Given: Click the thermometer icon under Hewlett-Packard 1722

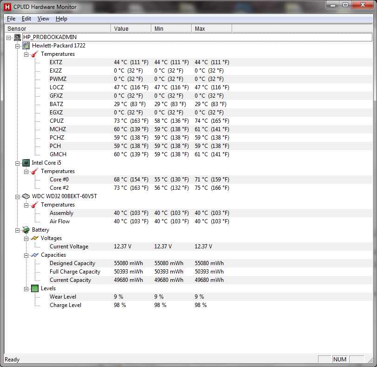Looking at the screenshot, I should click(35, 54).
